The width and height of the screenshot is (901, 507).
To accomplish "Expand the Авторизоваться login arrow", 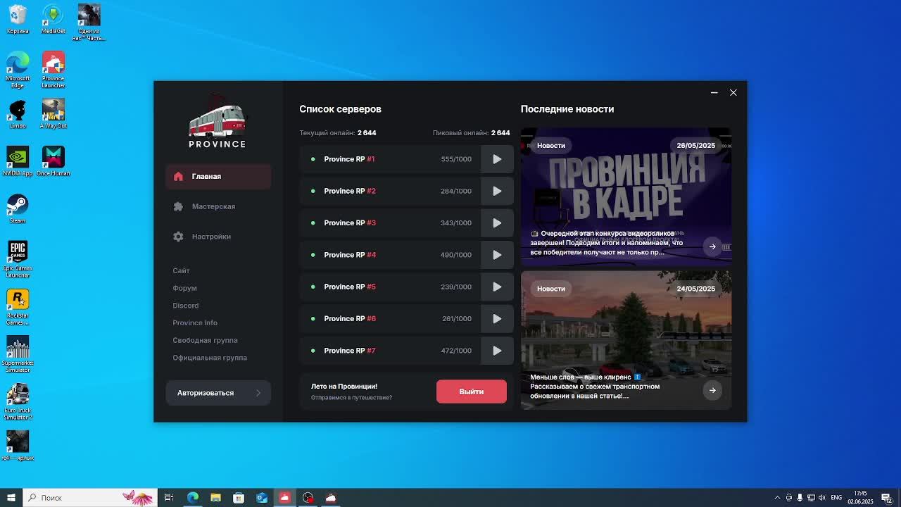I will pos(258,393).
